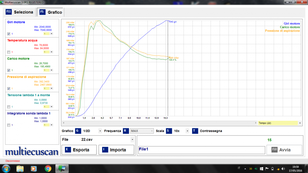Click the Pressione di aspirazione title

click(26, 77)
